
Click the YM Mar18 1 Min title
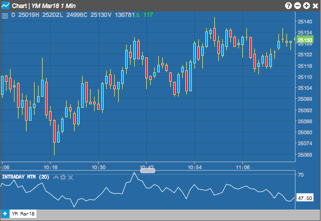[x=54, y=5]
